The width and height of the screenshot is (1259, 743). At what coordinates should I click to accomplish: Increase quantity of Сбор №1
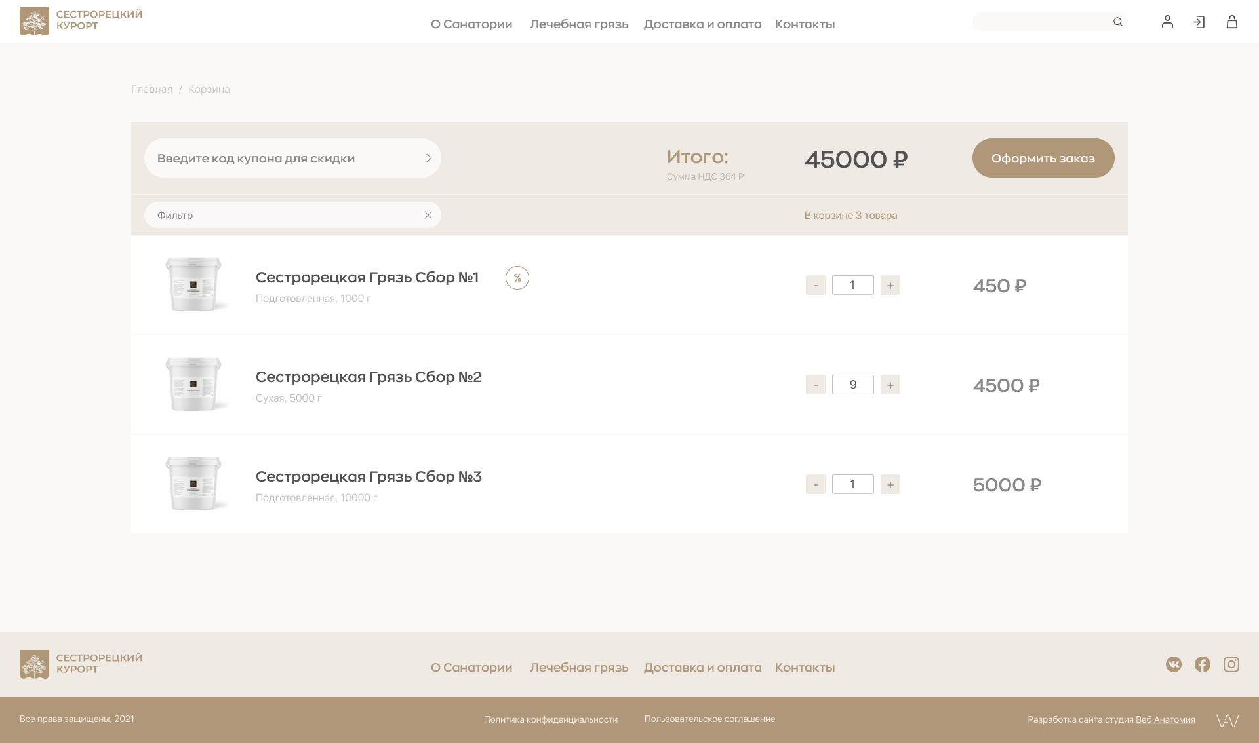click(890, 285)
